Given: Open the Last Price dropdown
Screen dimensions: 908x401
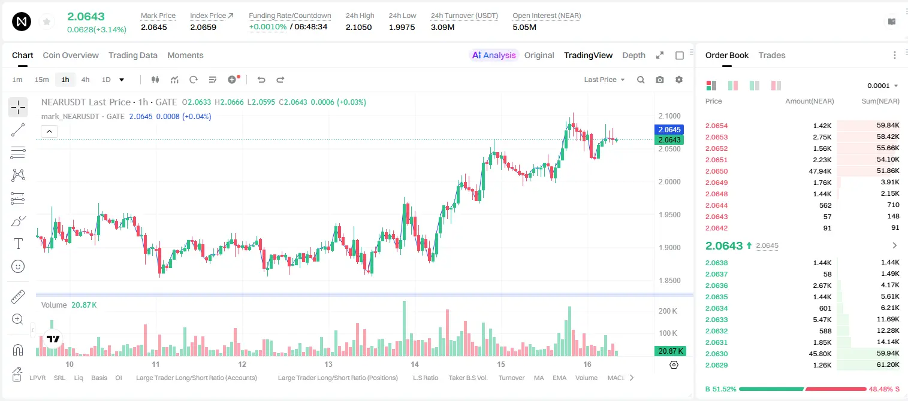Looking at the screenshot, I should 604,80.
